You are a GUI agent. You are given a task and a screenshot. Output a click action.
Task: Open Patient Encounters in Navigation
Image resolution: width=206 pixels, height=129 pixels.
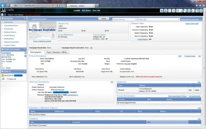tap(11, 42)
